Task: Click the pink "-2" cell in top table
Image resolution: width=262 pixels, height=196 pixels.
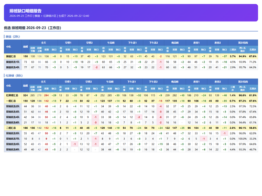Action: click(x=96, y=67)
